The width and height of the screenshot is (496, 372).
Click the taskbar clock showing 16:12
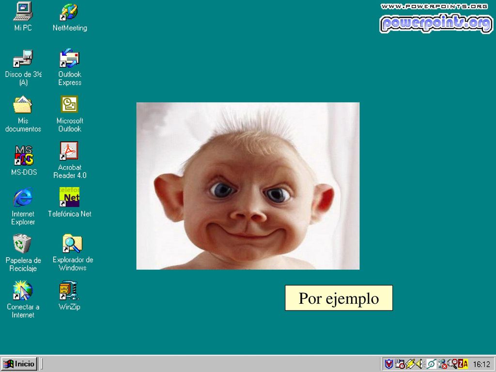coord(481,364)
